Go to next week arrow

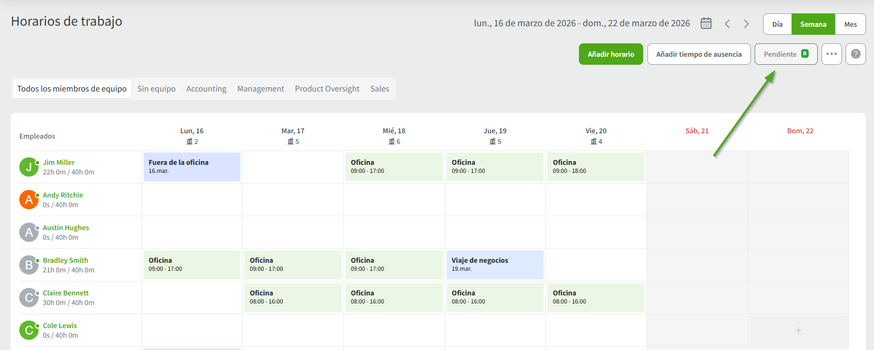pos(746,24)
